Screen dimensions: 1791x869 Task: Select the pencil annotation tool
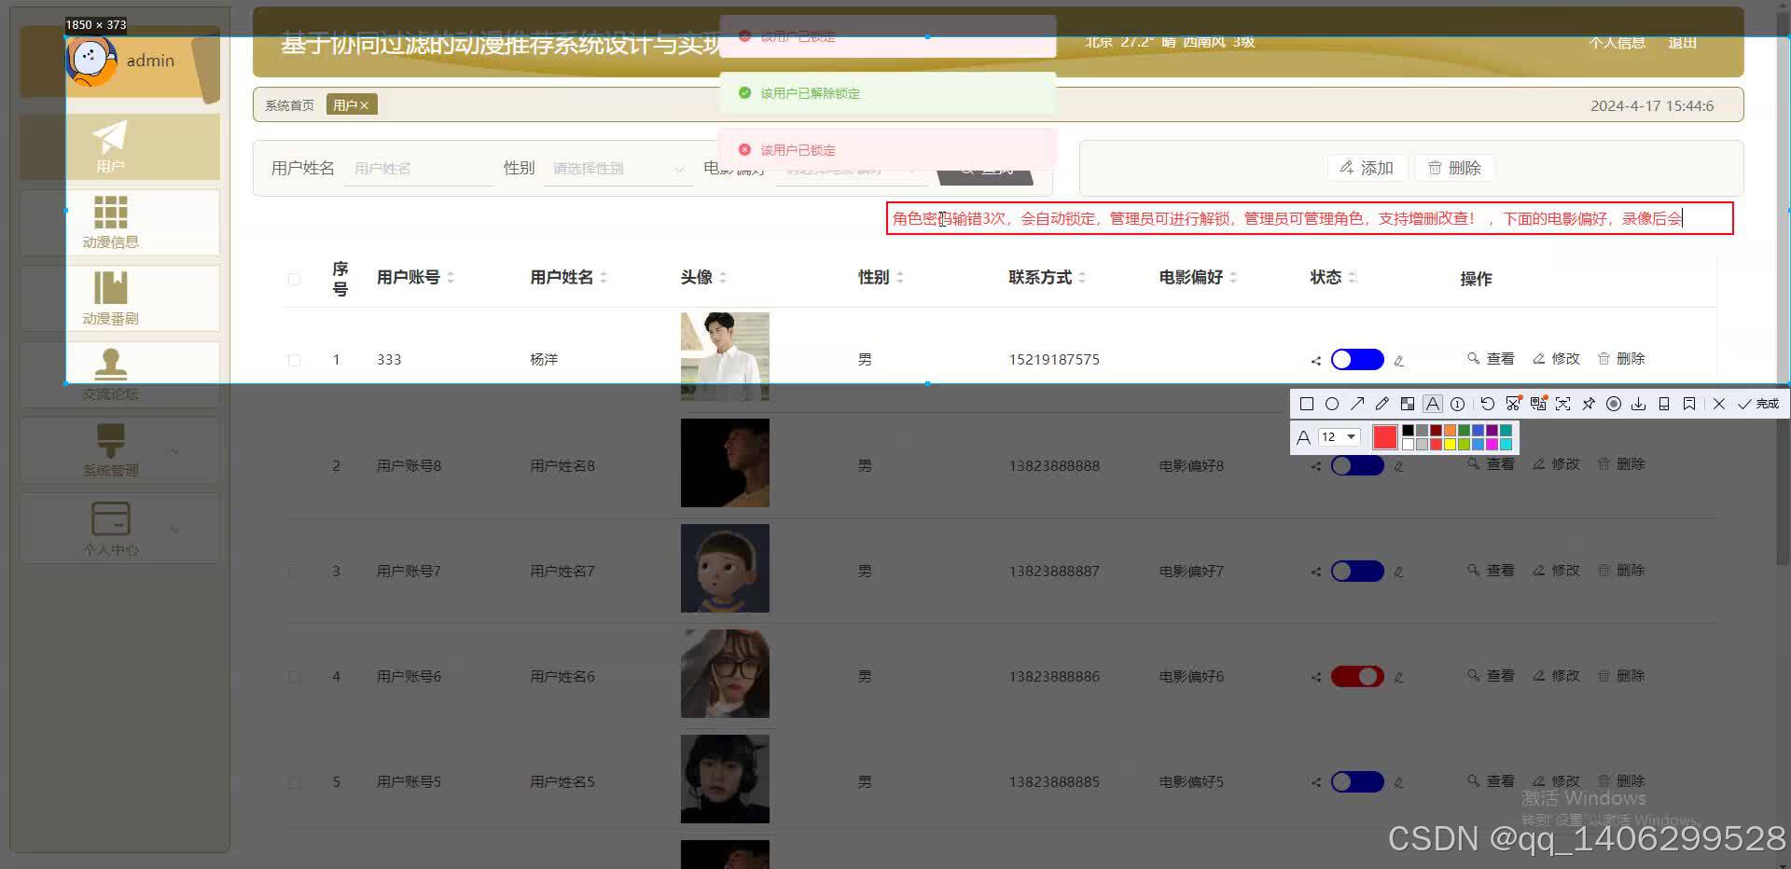(x=1381, y=403)
